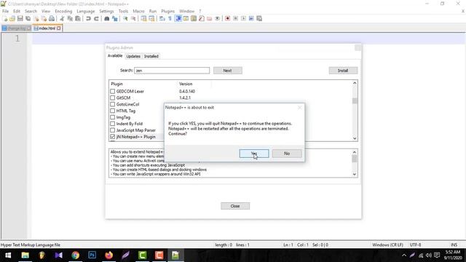
Task: Toggle the highlighted Indent Guide toolbar icon
Action: point(178,18)
